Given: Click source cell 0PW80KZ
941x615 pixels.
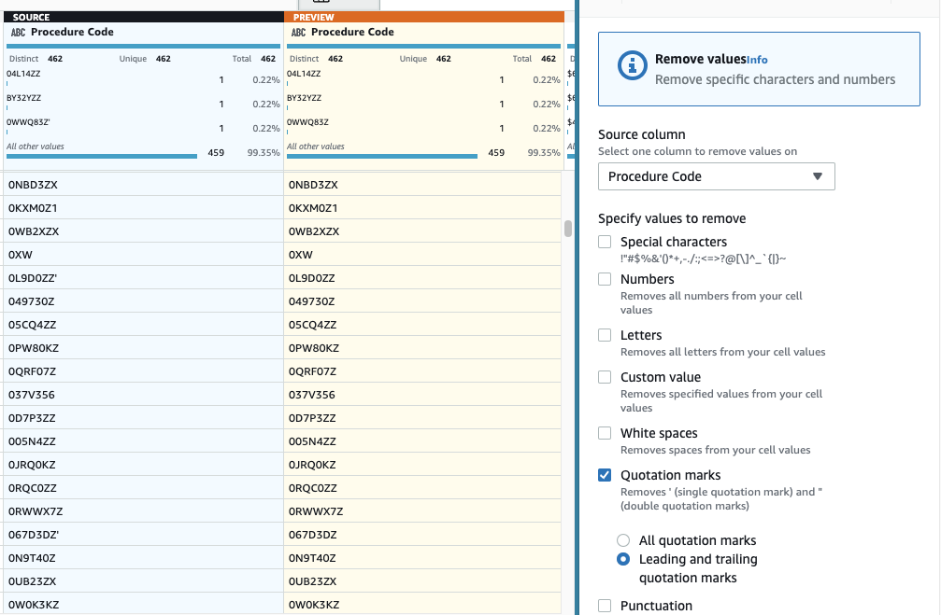Looking at the screenshot, I should click(143, 348).
